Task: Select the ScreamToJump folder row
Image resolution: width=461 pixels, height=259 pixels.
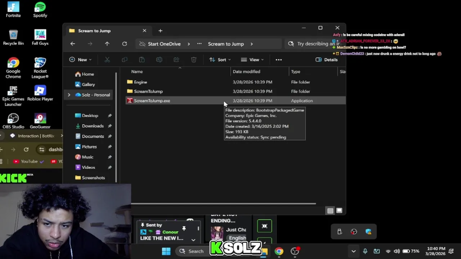Action: (235, 91)
